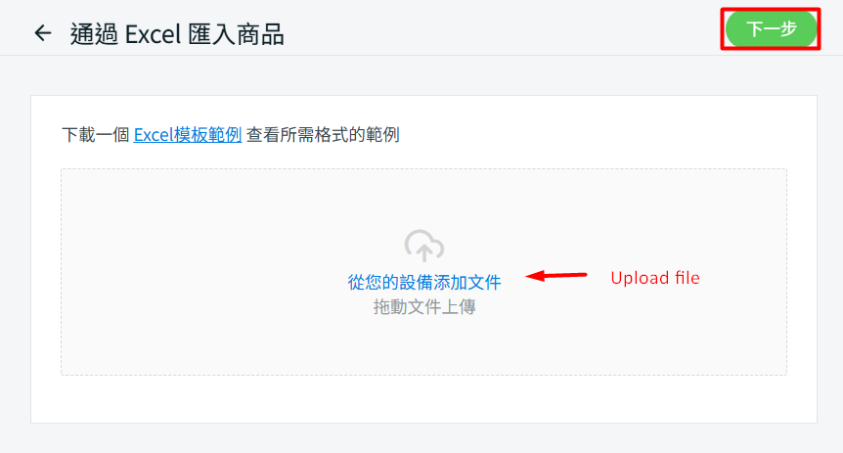Click the cloud upload icon

[424, 246]
